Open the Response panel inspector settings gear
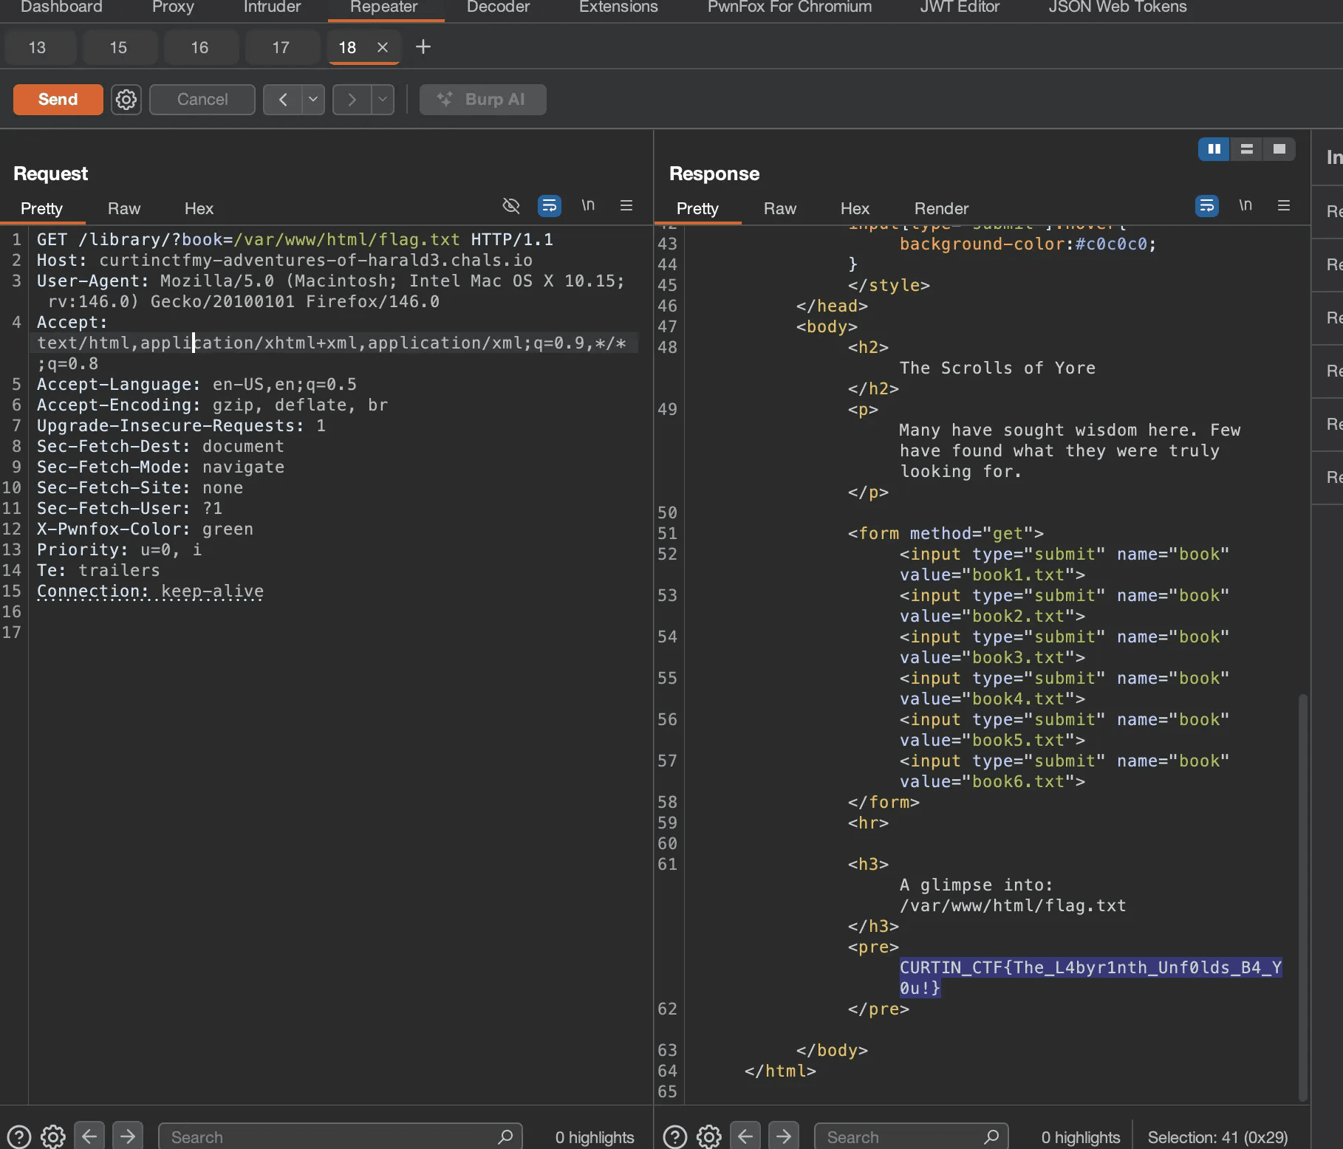The width and height of the screenshot is (1343, 1149). click(708, 1136)
